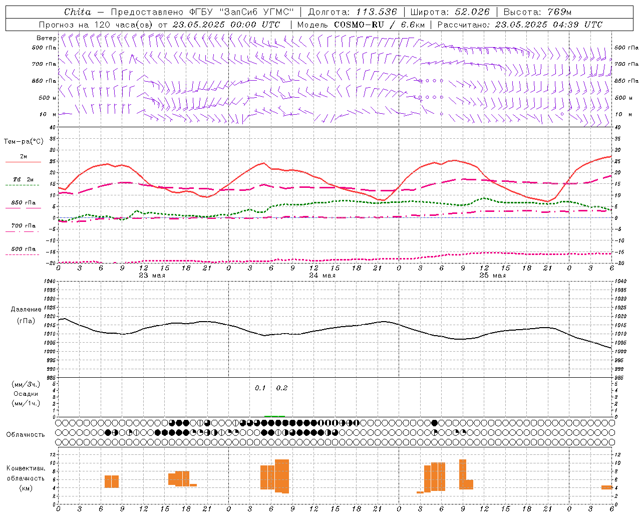This screenshot has height=513, width=641.
Task: Click the "2м" temperature legend entry
Action: (24, 157)
